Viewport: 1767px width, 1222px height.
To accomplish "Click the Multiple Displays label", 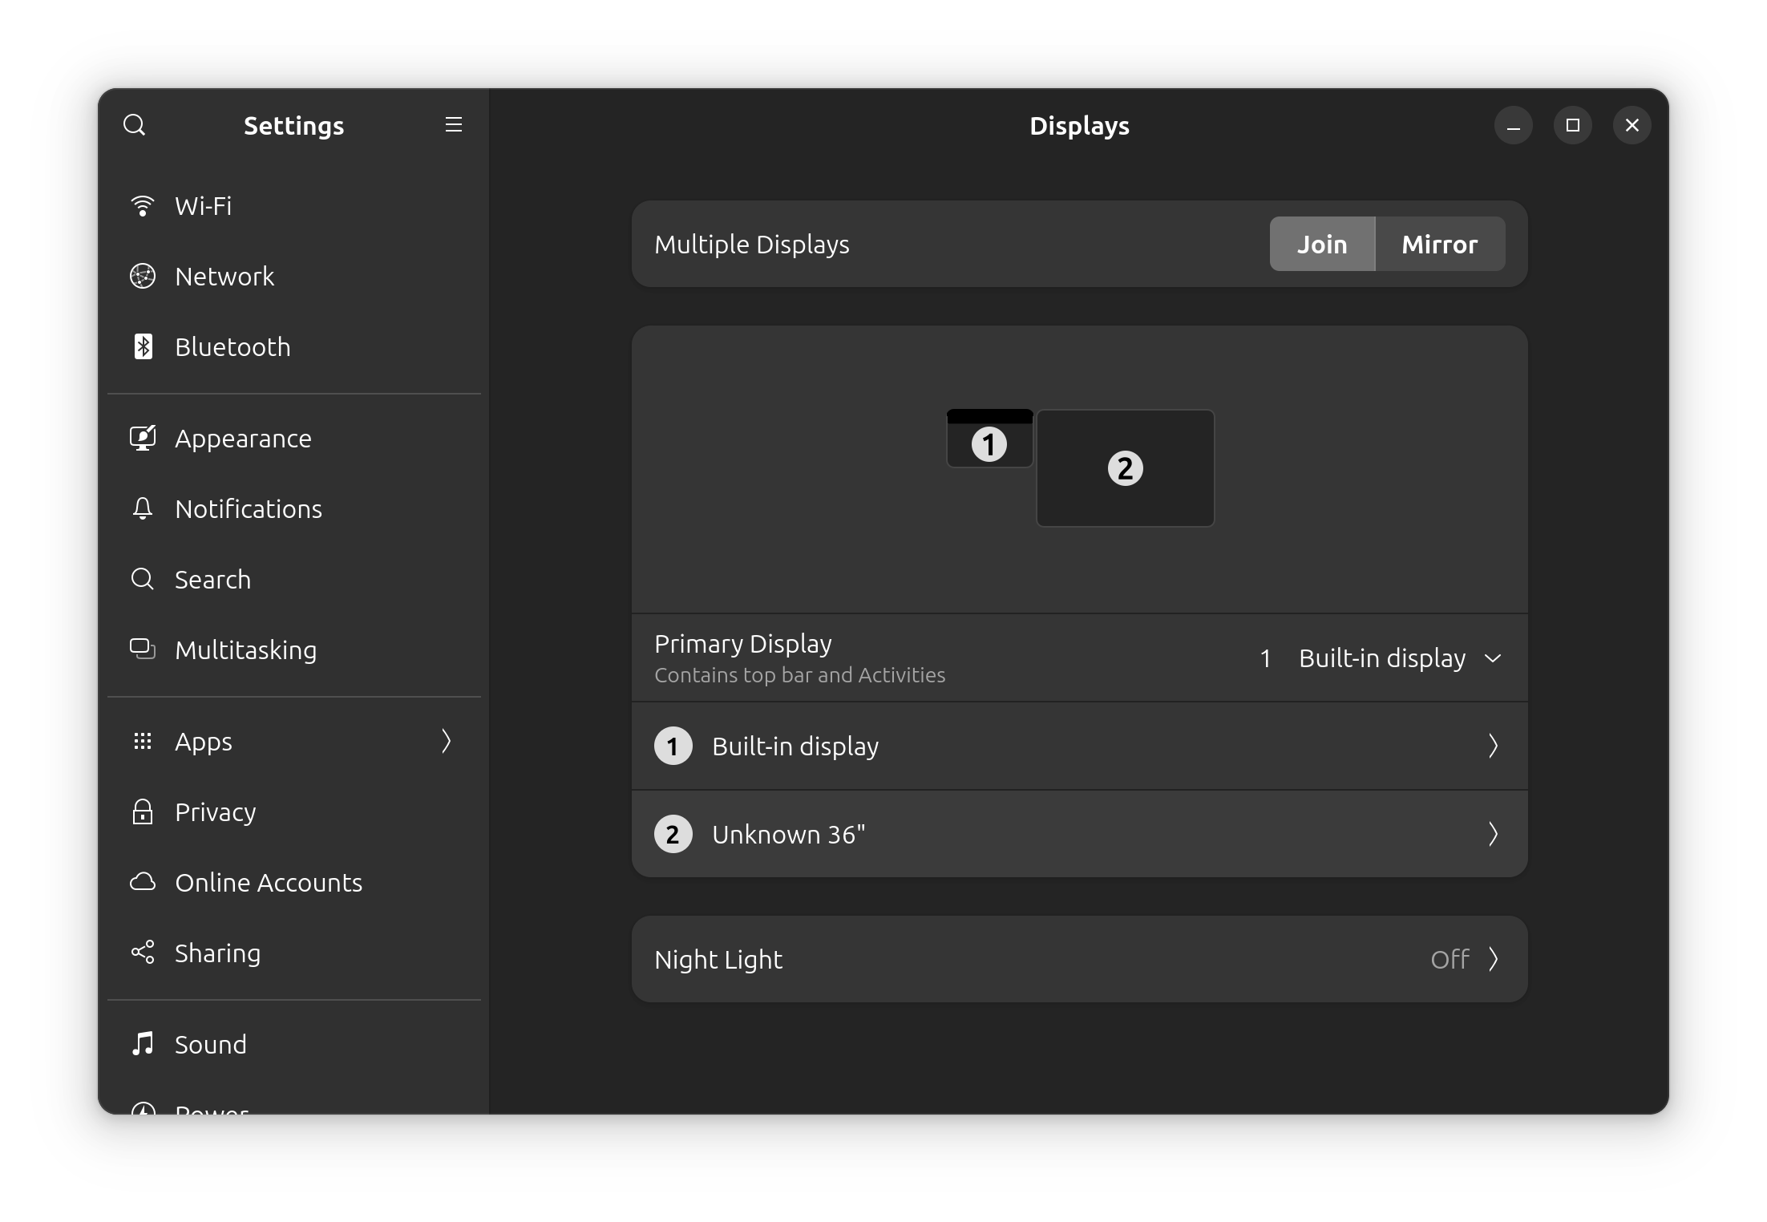I will tap(751, 244).
